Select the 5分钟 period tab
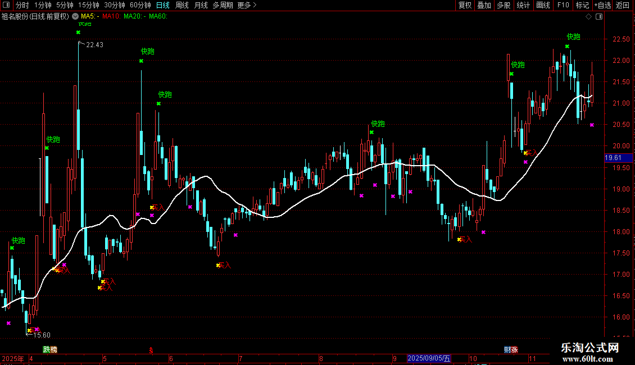The image size is (635, 365). click(65, 5)
